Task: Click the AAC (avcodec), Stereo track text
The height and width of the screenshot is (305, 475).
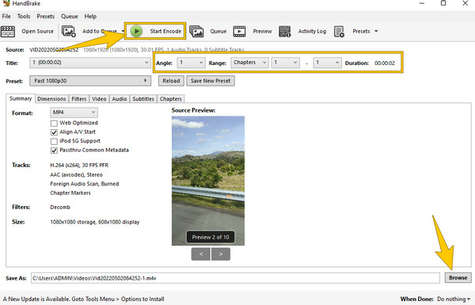Action: pyautogui.click(x=76, y=174)
